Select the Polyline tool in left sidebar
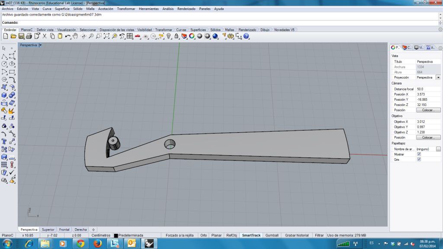Screen dimensions: 443x249 tap(4, 57)
